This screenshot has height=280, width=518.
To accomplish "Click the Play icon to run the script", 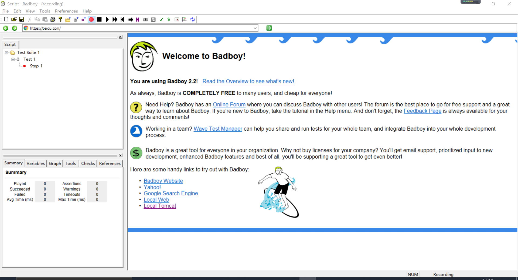I will coord(107,19).
